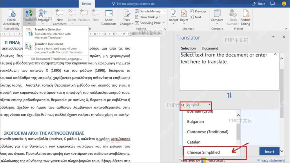
Task: Click the heading ΤΙ ΕΙΝΑΙ;
Action: pyautogui.click(x=12, y=43)
